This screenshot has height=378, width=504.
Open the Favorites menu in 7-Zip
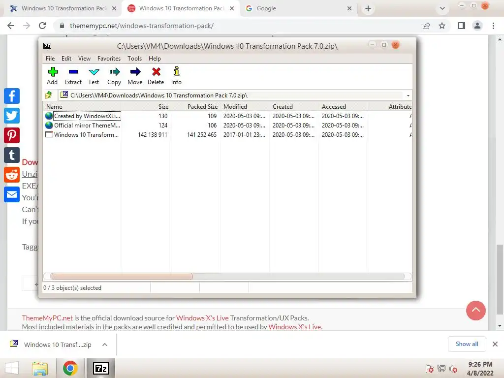[x=109, y=59]
